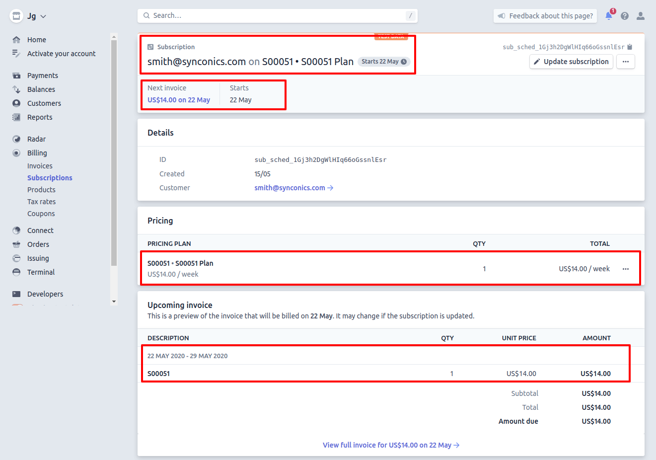The height and width of the screenshot is (460, 656).
Task: Click the Radar icon in sidebar
Action: point(16,139)
